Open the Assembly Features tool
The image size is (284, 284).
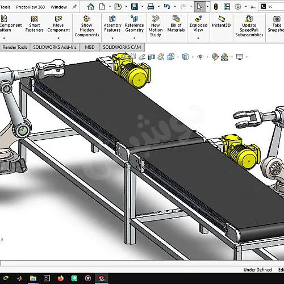pos(112,24)
